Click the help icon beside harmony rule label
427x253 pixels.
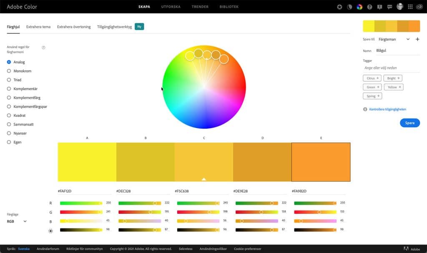[43, 48]
